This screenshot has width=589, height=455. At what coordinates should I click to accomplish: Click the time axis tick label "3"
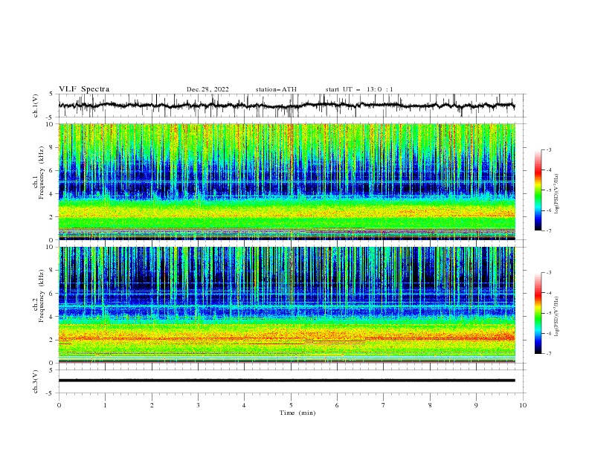198,405
